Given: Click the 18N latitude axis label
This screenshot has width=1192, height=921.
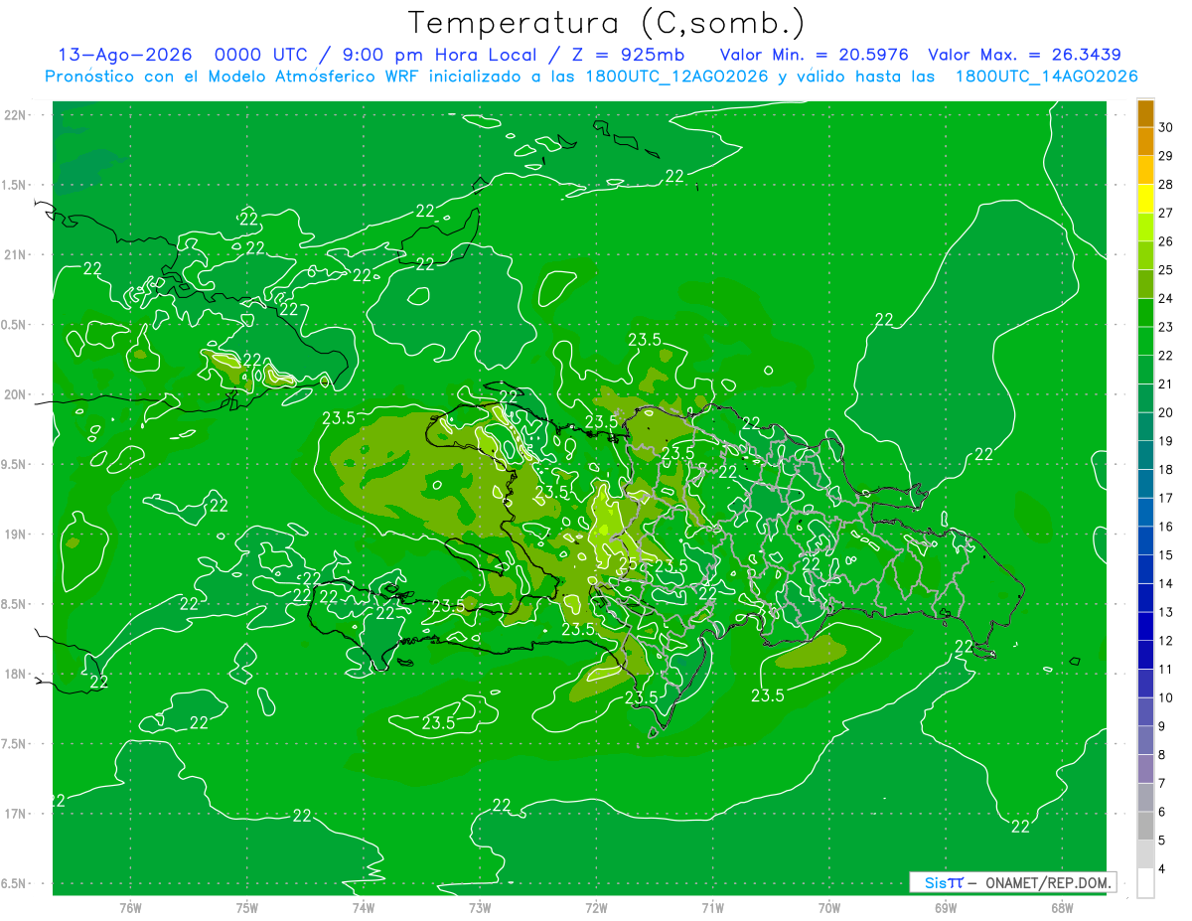Looking at the screenshot, I should [x=14, y=674].
